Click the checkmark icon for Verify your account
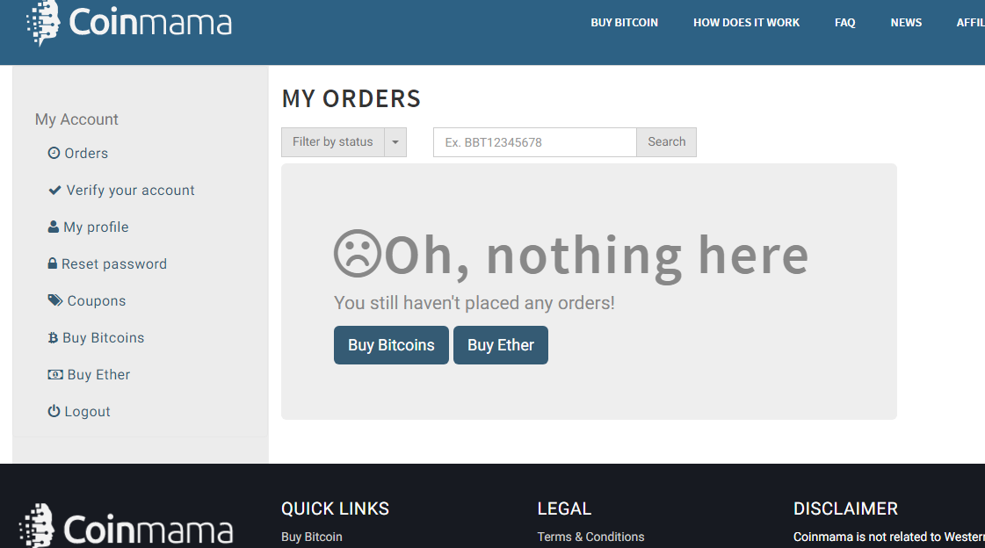The width and height of the screenshot is (985, 548). 55,190
